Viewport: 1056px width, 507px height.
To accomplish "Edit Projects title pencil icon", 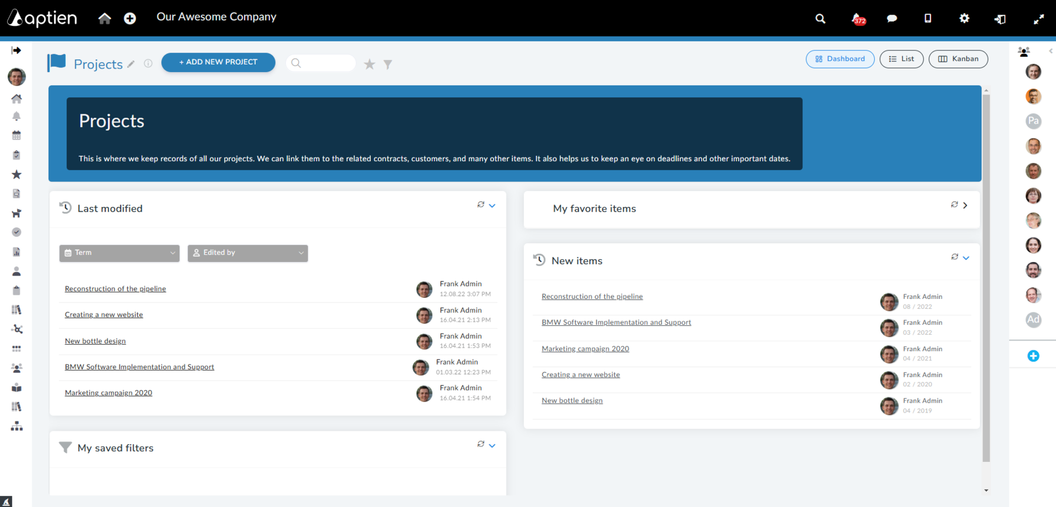I will [131, 64].
